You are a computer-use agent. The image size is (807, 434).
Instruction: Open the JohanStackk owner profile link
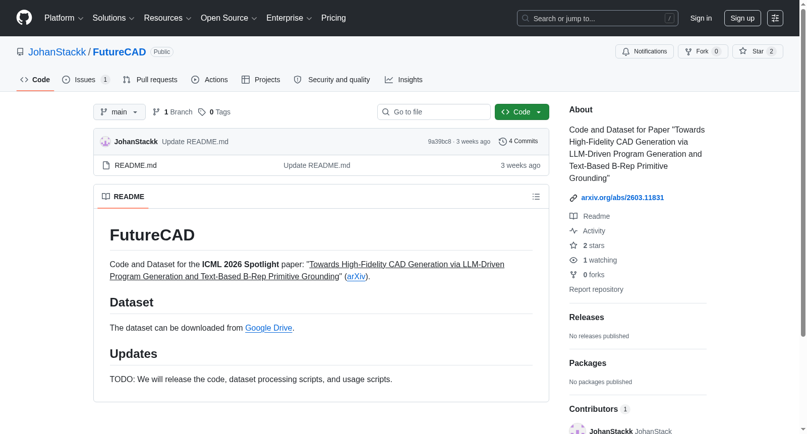(x=57, y=52)
